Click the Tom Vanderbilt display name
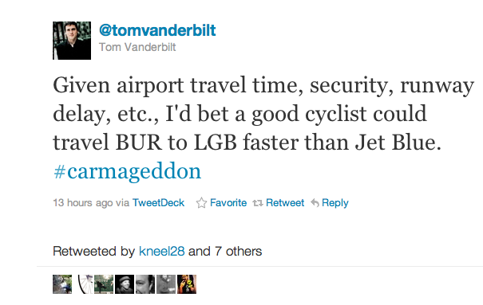 (x=137, y=47)
